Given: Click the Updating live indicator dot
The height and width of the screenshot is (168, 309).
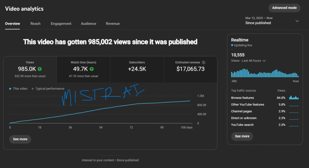Looking at the screenshot, I should pos(232,45).
